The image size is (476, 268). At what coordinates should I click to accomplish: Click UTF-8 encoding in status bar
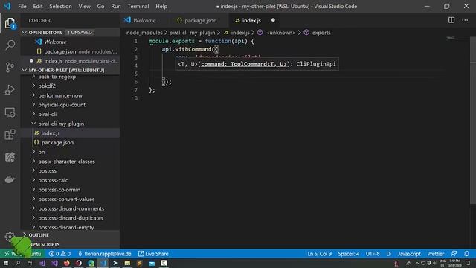pos(373,253)
